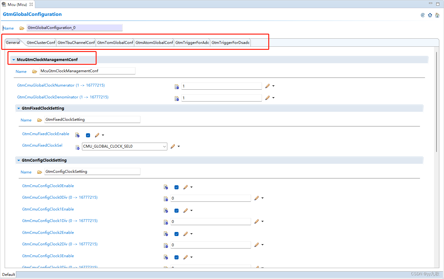
Task: Click the up-arrow navigate parent icon
Action: tap(430, 15)
